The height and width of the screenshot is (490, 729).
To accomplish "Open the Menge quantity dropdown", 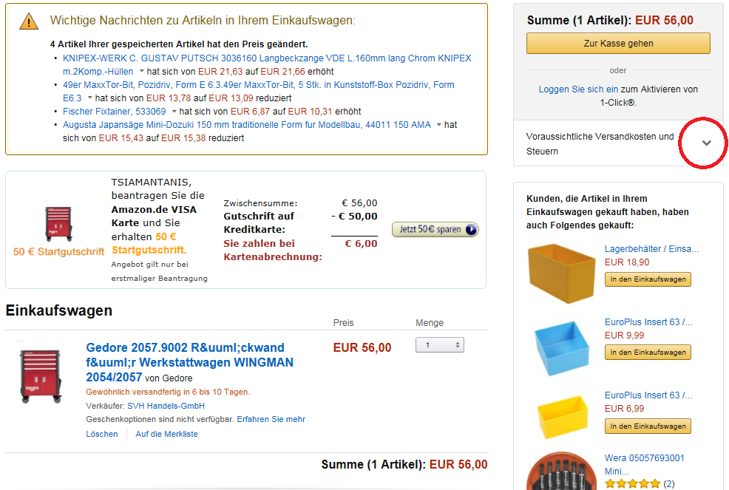I will click(x=439, y=344).
